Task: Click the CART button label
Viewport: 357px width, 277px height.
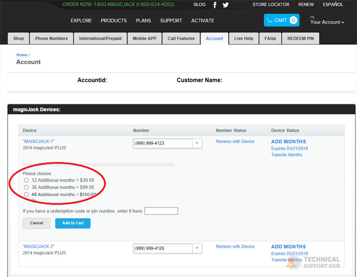Action: (x=280, y=21)
